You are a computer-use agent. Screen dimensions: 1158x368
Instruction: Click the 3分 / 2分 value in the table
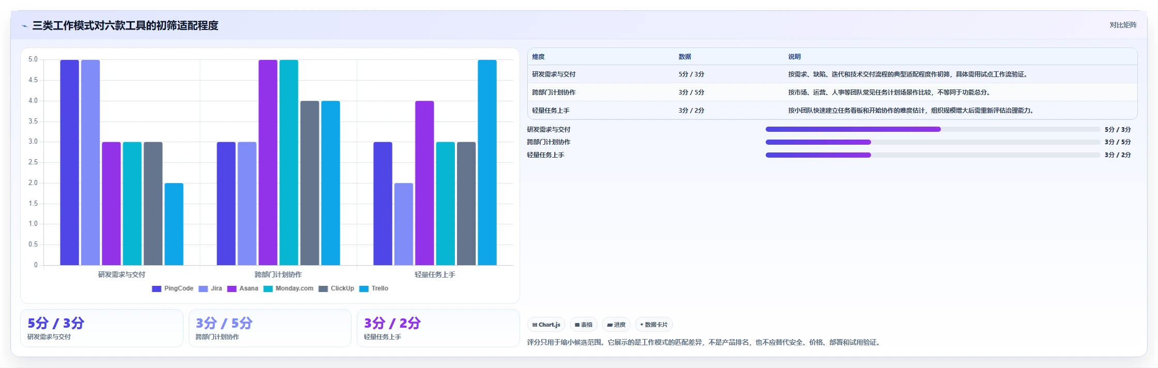pyautogui.click(x=691, y=111)
